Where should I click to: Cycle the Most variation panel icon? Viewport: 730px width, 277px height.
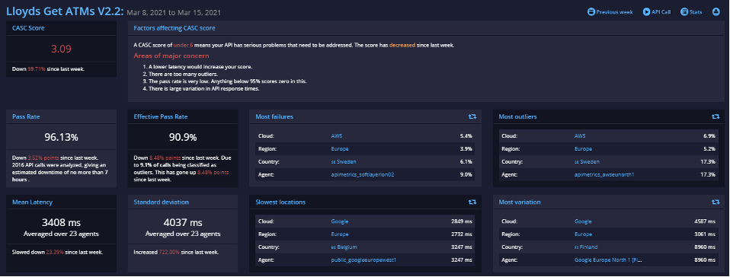716,202
